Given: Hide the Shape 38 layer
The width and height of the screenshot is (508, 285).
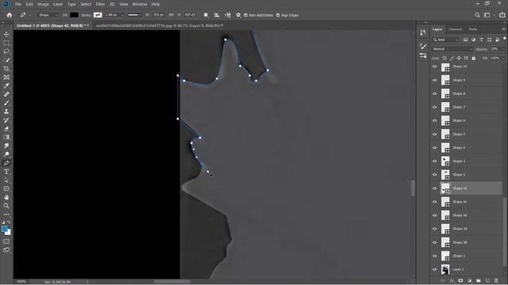Looking at the screenshot, I should click(x=434, y=242).
